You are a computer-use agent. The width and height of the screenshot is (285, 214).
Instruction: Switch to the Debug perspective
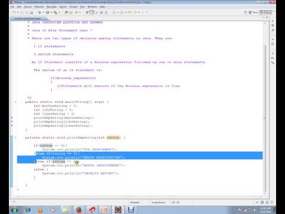[266, 12]
